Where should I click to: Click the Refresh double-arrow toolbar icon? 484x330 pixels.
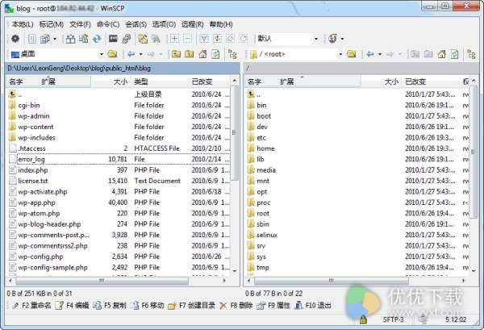[97, 39]
